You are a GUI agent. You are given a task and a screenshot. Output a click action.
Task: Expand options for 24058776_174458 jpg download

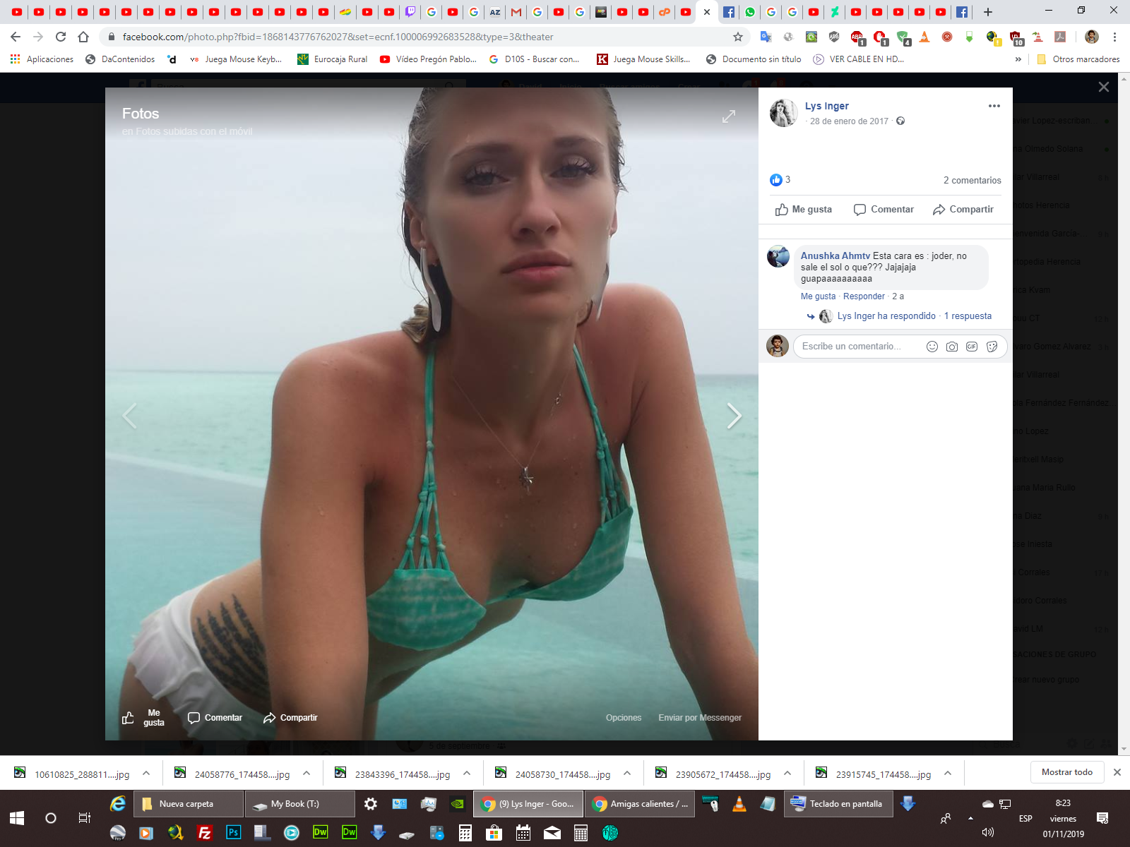pyautogui.click(x=307, y=774)
